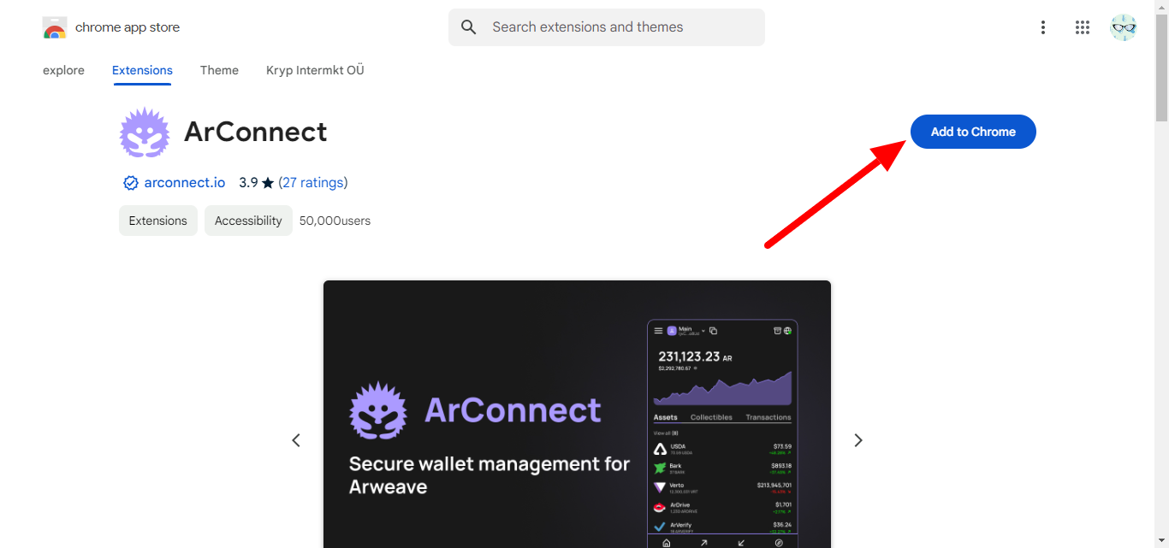Switch to the explore tab
The height and width of the screenshot is (548, 1169).
(63, 70)
